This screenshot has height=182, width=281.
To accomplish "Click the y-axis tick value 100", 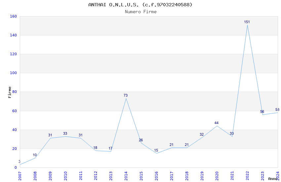I will (13, 73).
